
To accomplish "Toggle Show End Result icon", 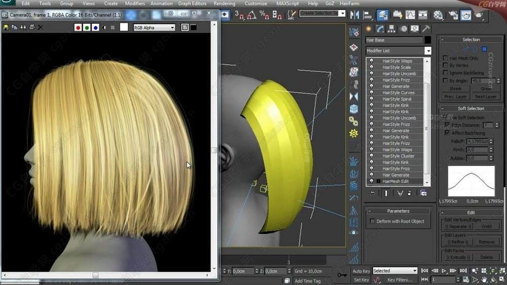I will tap(386, 193).
